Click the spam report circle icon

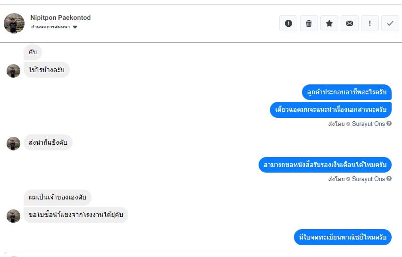[288, 23]
